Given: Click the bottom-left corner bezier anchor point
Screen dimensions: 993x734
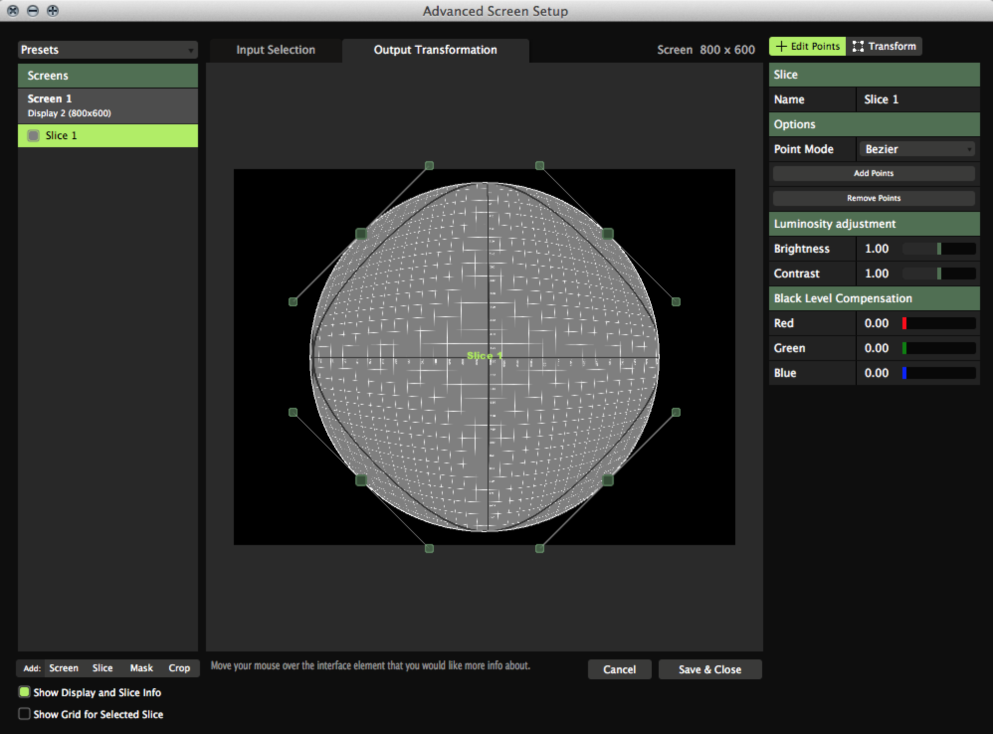Looking at the screenshot, I should (x=361, y=480).
